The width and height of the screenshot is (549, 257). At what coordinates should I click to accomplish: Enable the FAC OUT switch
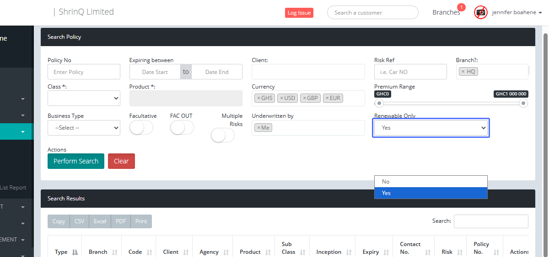click(x=182, y=128)
